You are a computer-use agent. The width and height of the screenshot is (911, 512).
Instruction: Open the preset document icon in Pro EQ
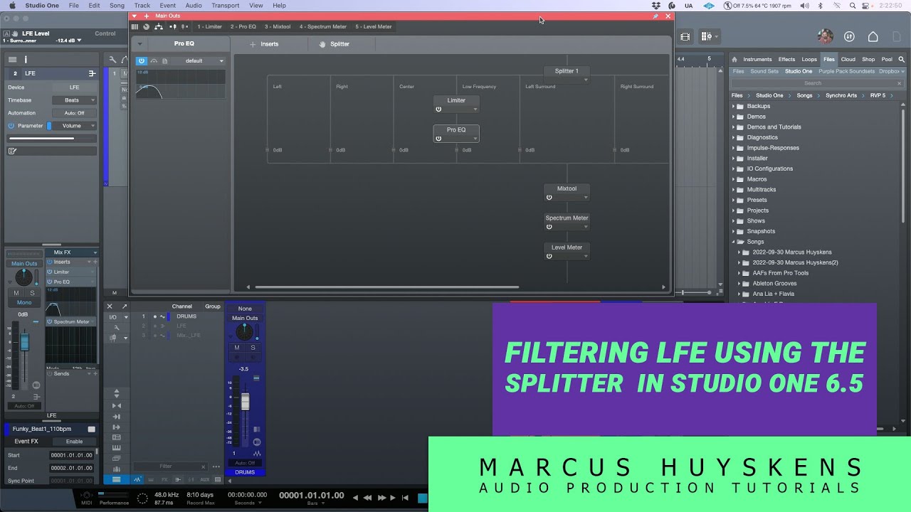[165, 61]
